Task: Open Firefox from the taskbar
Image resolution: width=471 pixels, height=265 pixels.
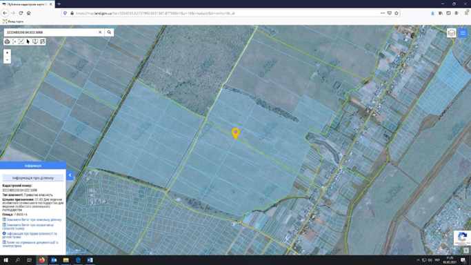Action: (x=42, y=260)
